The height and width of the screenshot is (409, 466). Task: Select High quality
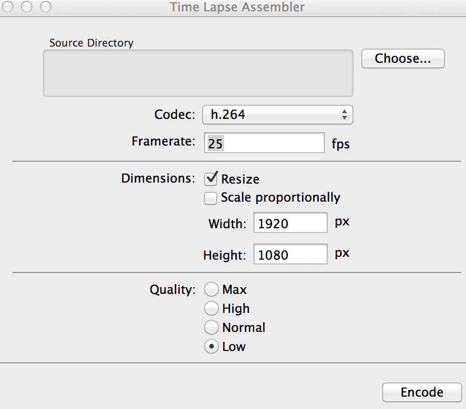211,308
